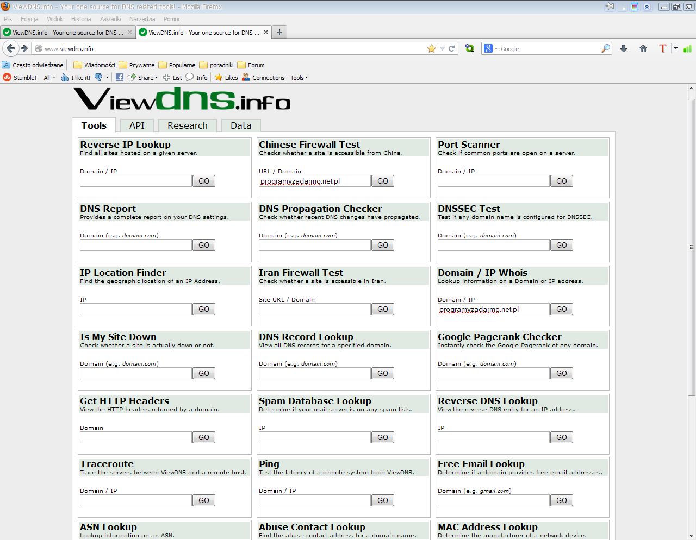
Task: Open the Forum bookmarks folder
Action: coord(251,65)
